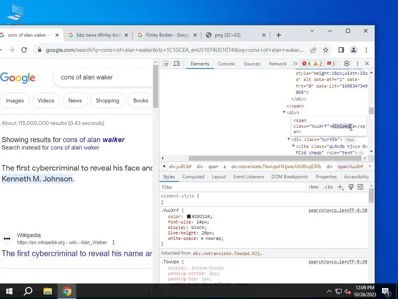Add new style rule plus icon
Viewport: 398px width, 299px height.
(340, 187)
